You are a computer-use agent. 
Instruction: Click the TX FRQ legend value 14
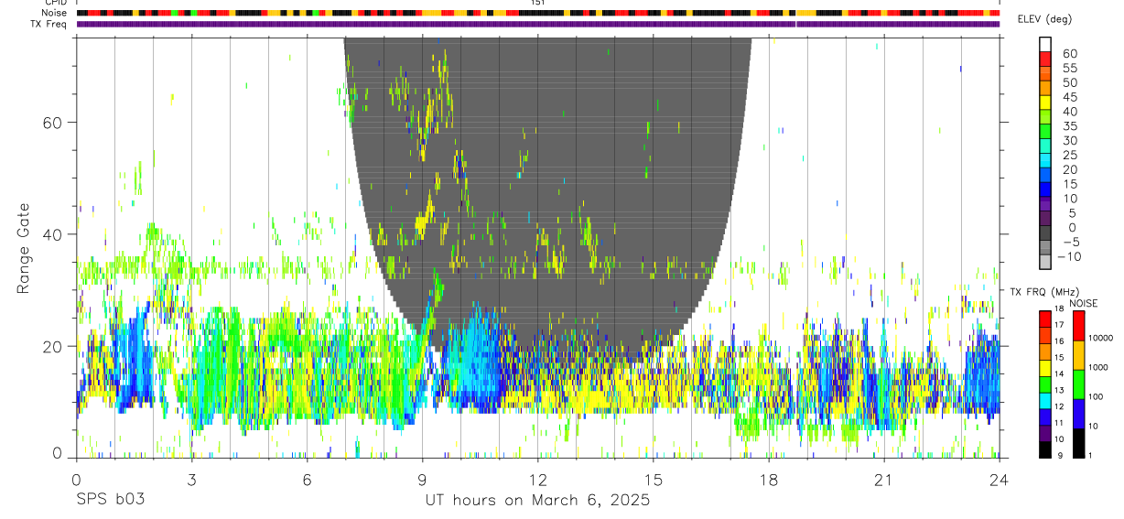[1057, 373]
